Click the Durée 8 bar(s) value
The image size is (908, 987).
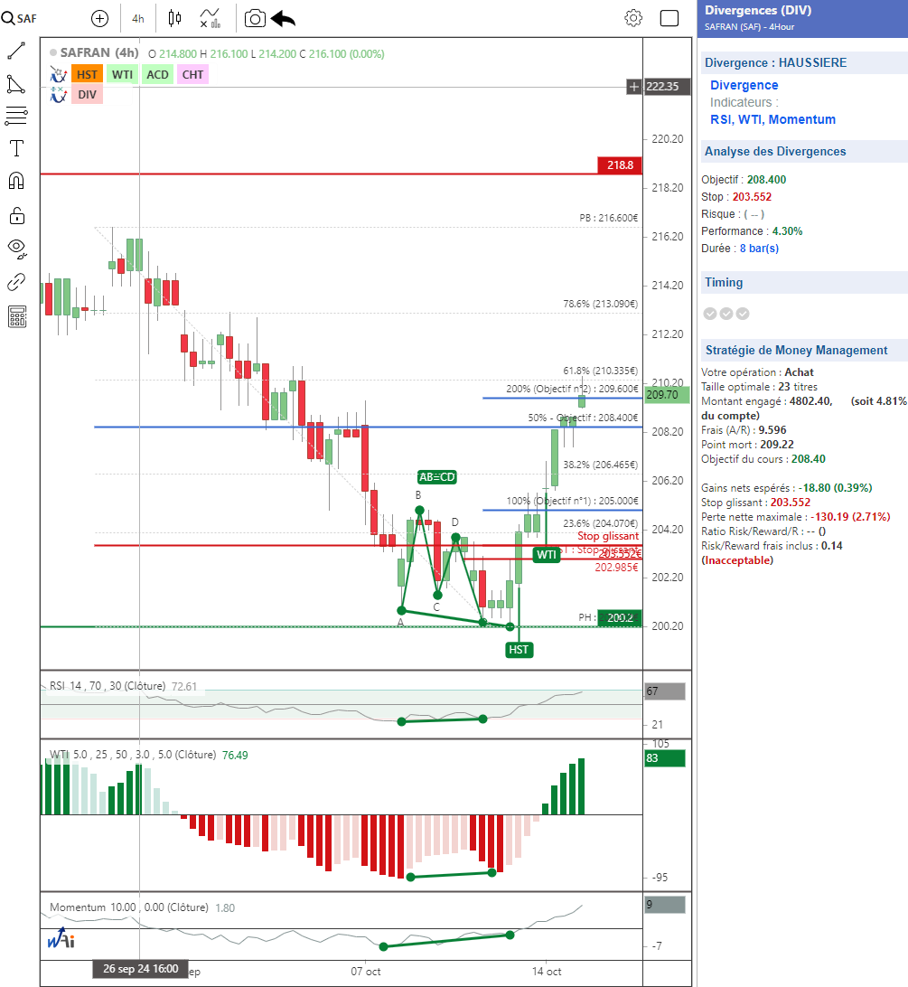[x=759, y=249]
